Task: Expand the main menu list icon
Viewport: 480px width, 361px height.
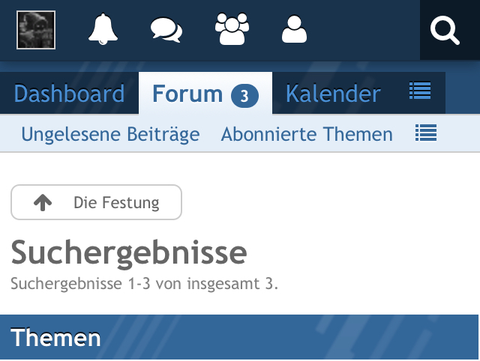Action: 420,91
